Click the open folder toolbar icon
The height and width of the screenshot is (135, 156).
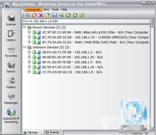coord(48,15)
